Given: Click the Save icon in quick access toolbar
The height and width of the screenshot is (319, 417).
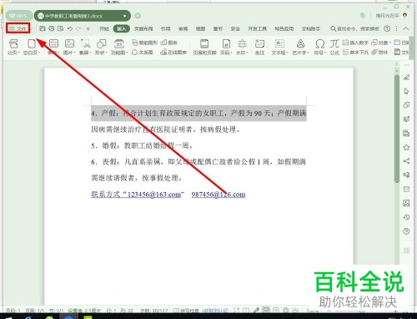Looking at the screenshot, I should [43, 28].
